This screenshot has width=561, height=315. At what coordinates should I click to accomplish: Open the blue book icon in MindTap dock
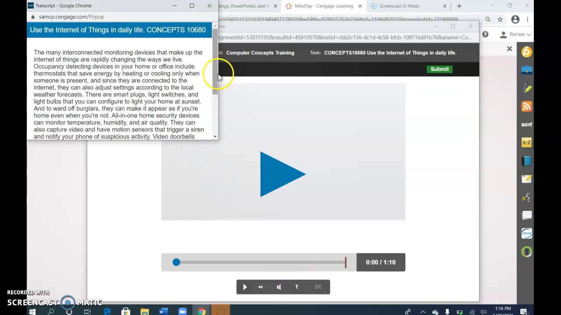tap(526, 161)
